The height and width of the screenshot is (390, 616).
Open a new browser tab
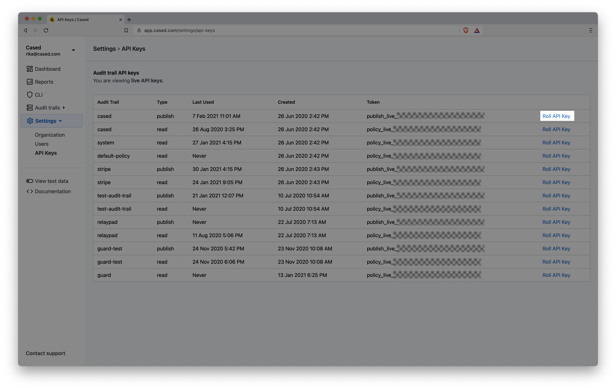tap(129, 20)
